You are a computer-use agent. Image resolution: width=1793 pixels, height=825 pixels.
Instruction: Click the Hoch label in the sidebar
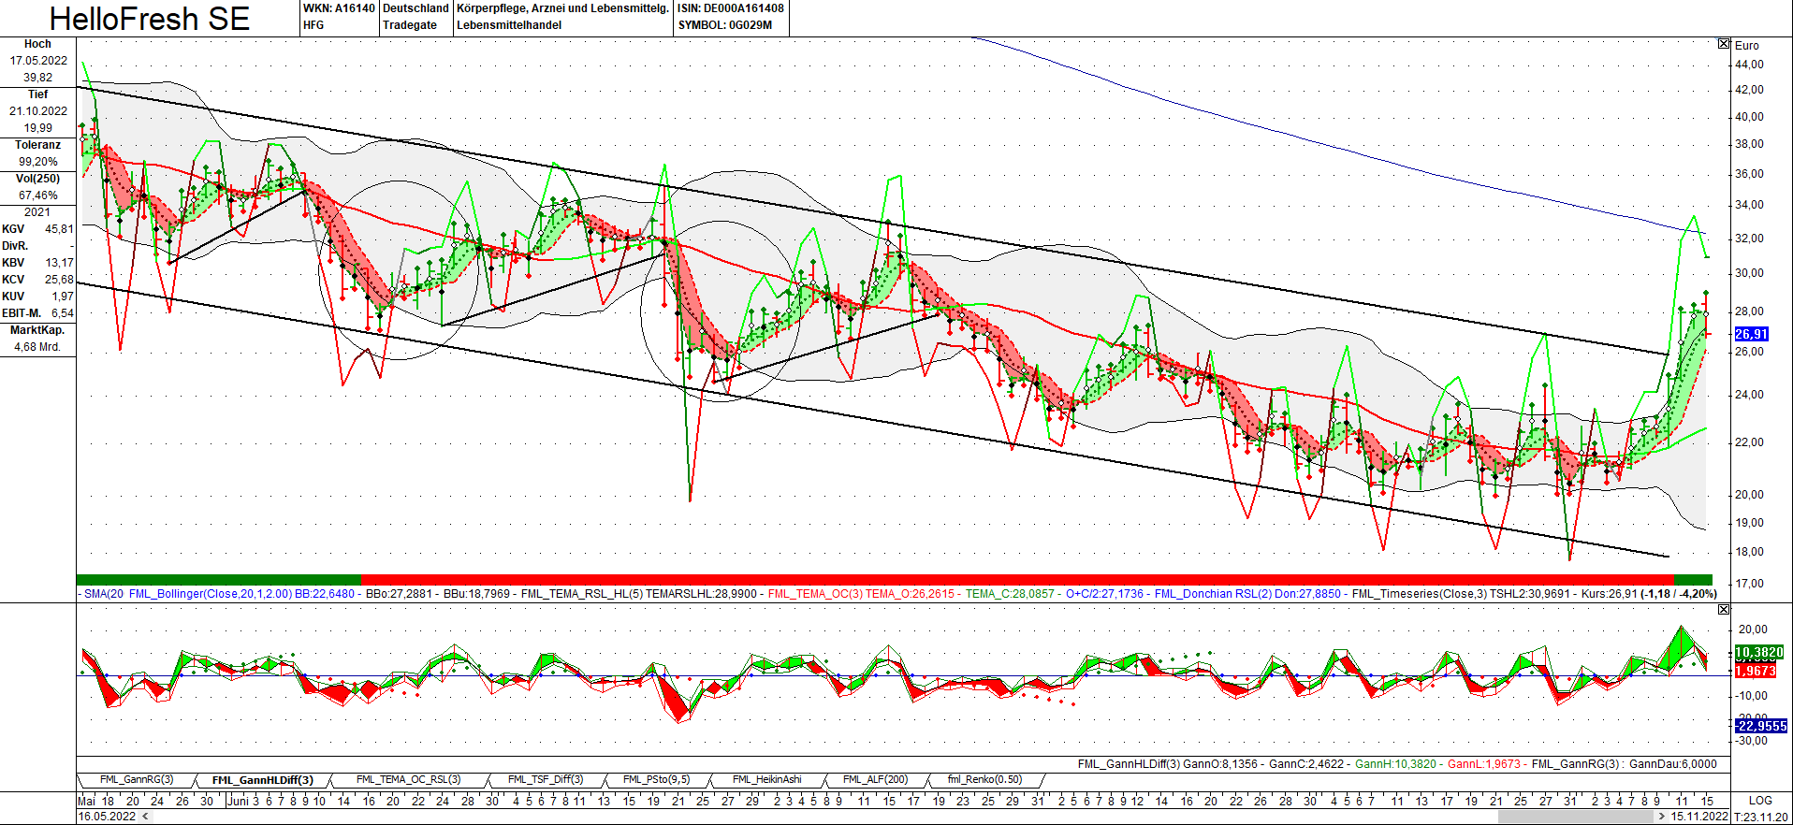click(37, 44)
